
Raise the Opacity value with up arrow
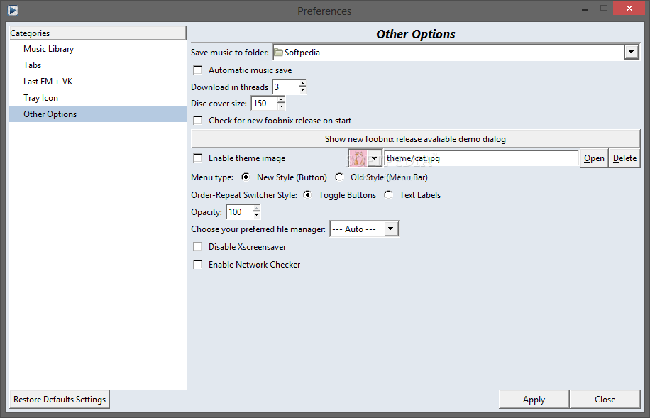click(256, 208)
